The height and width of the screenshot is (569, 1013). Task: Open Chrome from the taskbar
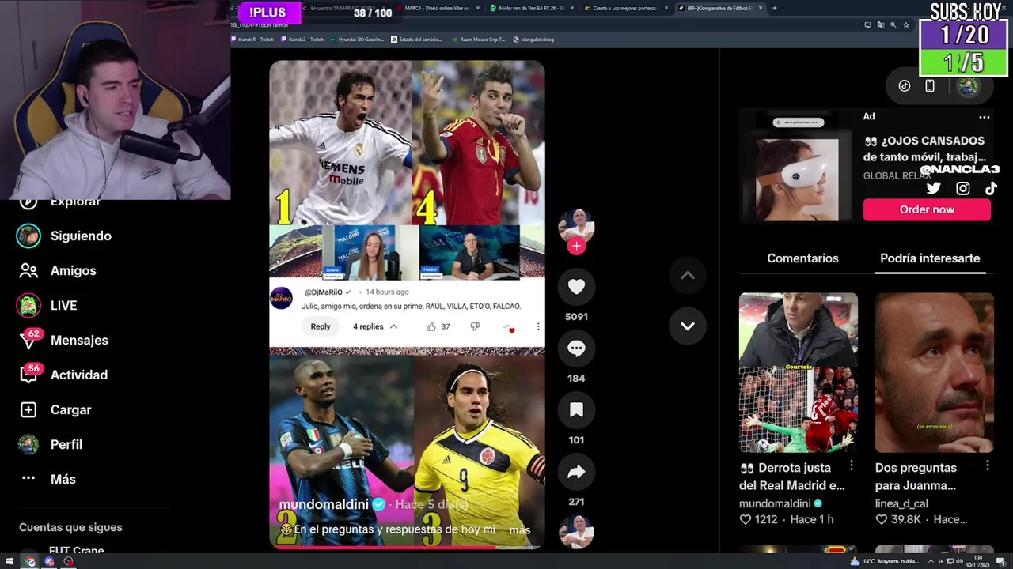click(30, 562)
